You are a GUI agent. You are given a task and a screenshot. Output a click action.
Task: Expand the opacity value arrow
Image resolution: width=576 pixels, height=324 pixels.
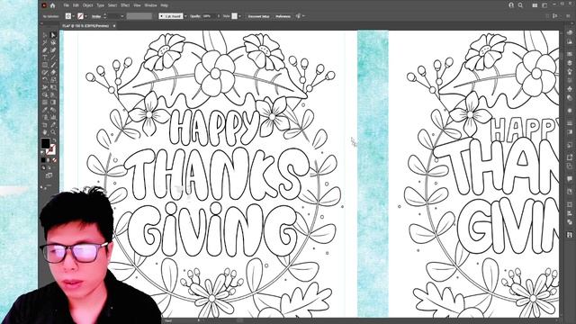click(x=219, y=16)
